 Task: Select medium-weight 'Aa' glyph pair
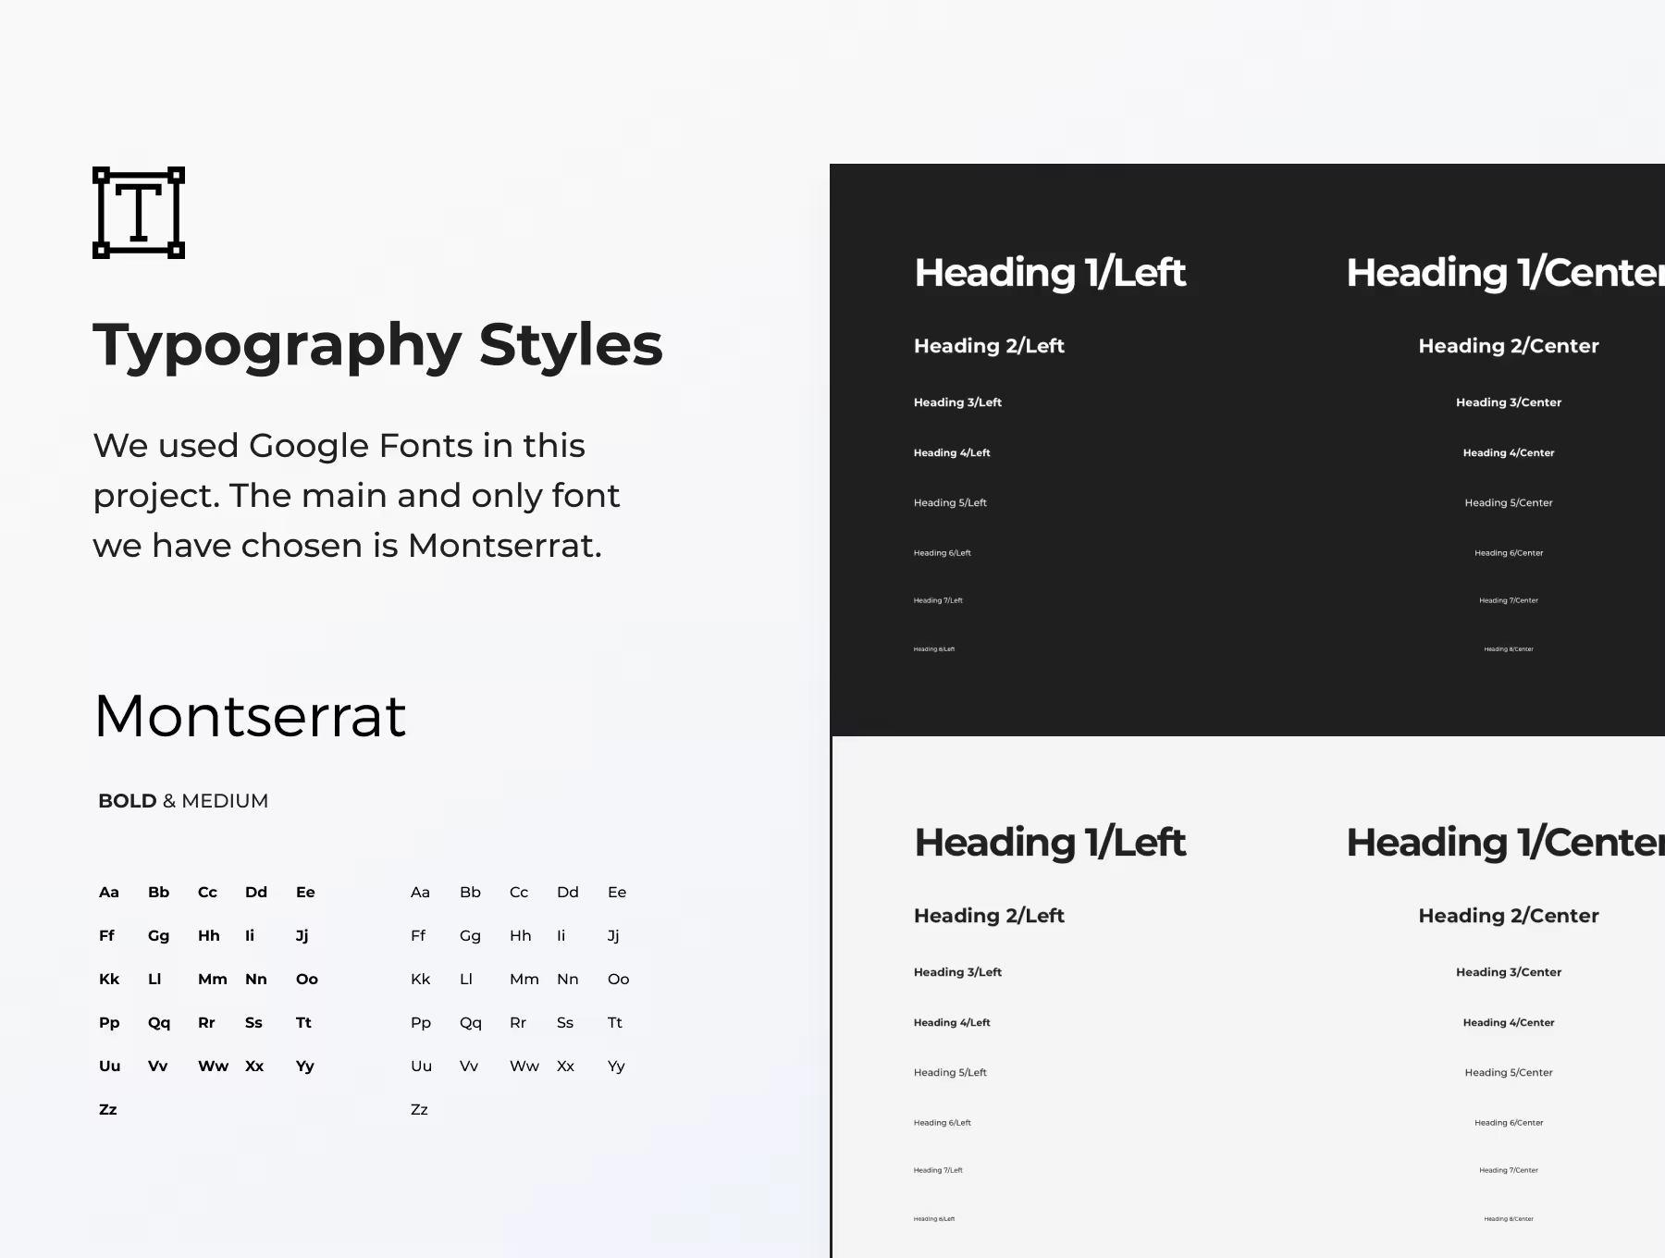pos(420,893)
